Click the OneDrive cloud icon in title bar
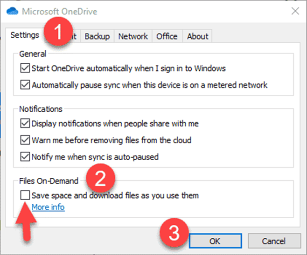Screen dimensions: 307x255 (12, 11)
